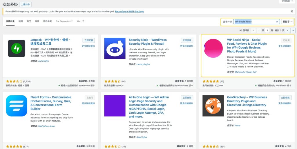Open Fluent Forms title link
Image resolution: width=297 pixels, height=149 pixels.
[x=51, y=103]
